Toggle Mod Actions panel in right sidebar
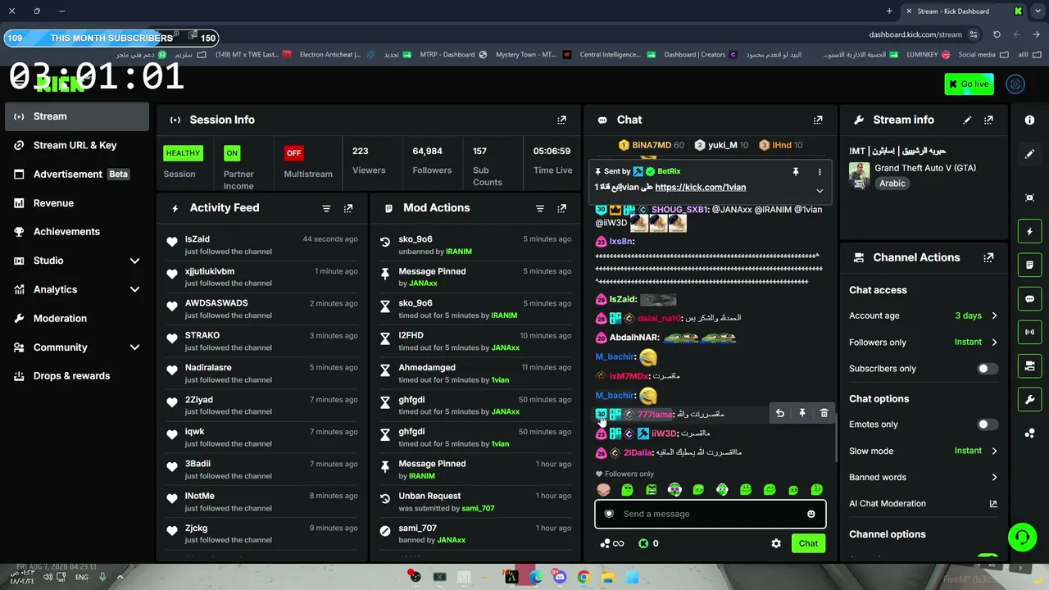Image resolution: width=1049 pixels, height=590 pixels. tap(1030, 265)
